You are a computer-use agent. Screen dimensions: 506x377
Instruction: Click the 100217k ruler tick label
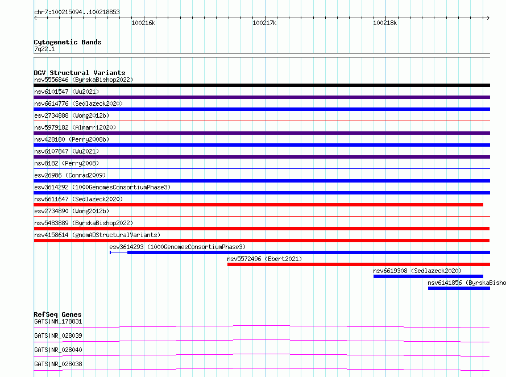pyautogui.click(x=264, y=23)
